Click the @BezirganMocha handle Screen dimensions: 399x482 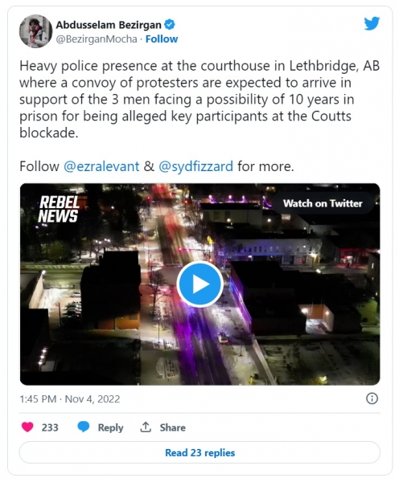97,39
